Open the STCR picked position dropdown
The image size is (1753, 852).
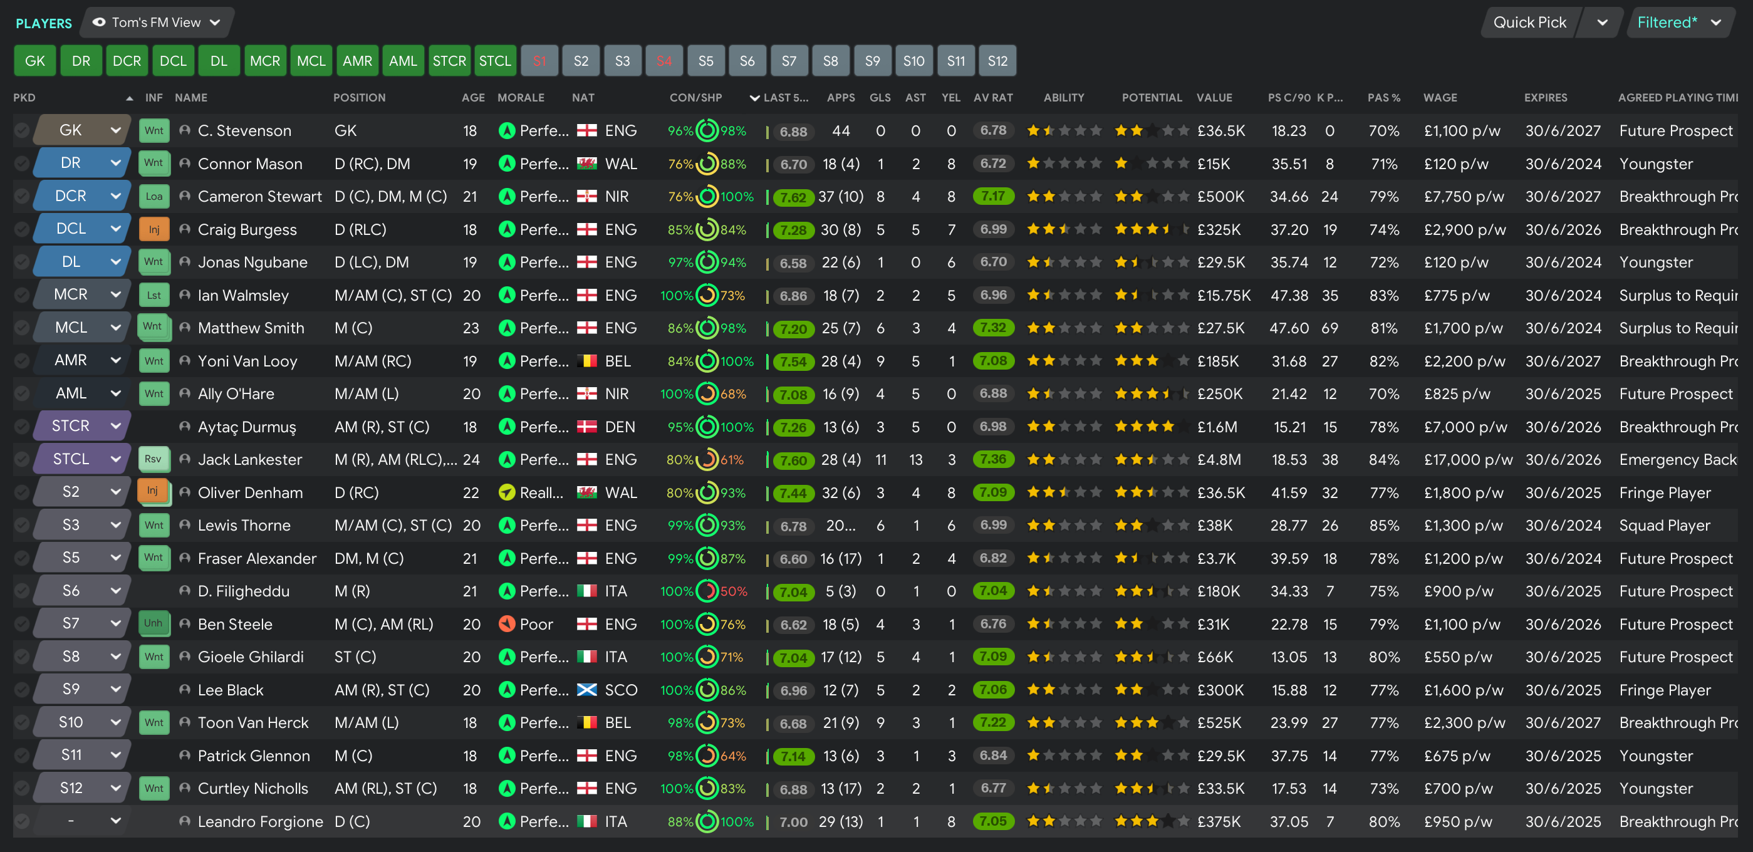115,426
